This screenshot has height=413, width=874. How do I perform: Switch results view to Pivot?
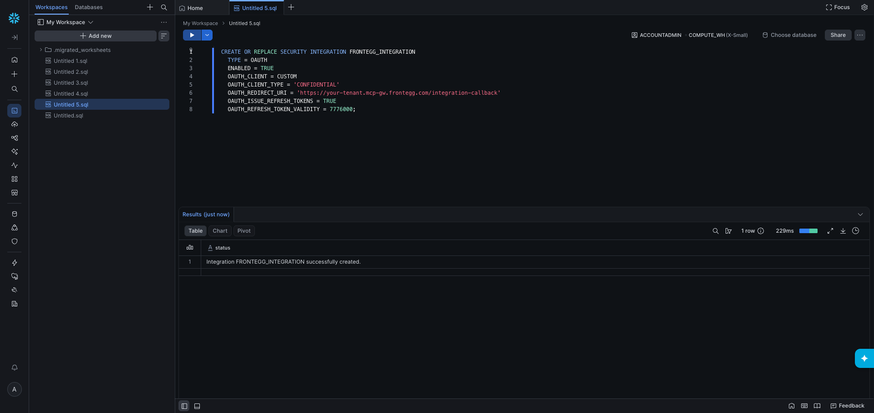pyautogui.click(x=244, y=231)
